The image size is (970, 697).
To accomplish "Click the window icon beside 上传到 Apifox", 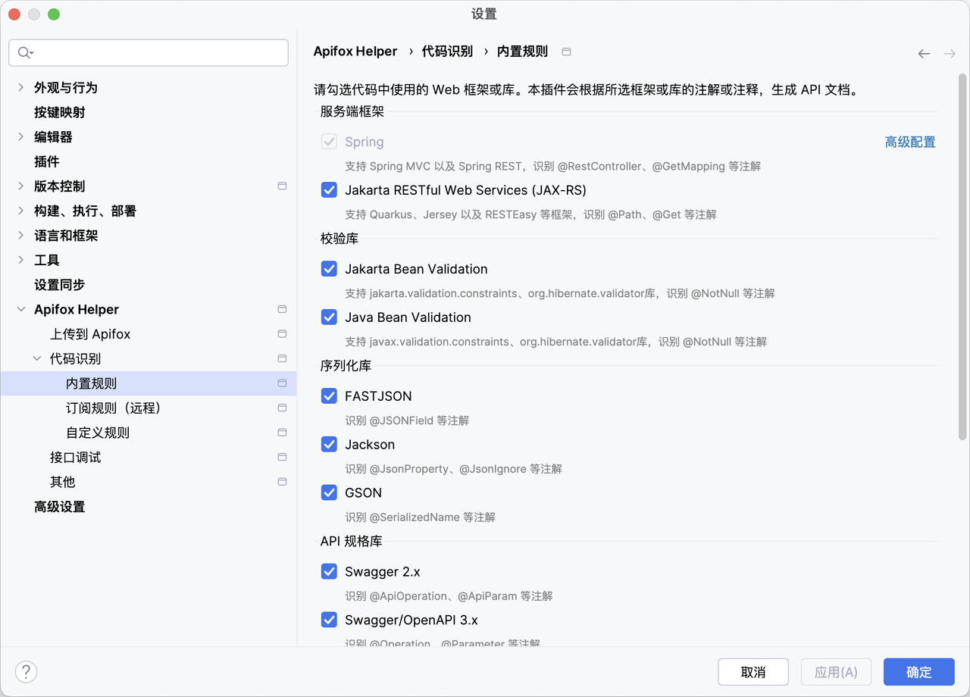I will pyautogui.click(x=282, y=333).
